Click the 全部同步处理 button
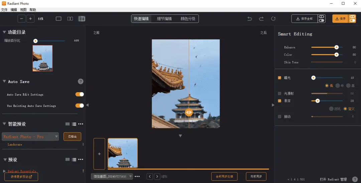This screenshot has width=361, height=183. tap(224, 177)
